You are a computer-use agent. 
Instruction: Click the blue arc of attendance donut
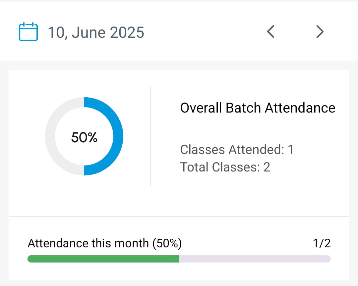[x=118, y=136]
